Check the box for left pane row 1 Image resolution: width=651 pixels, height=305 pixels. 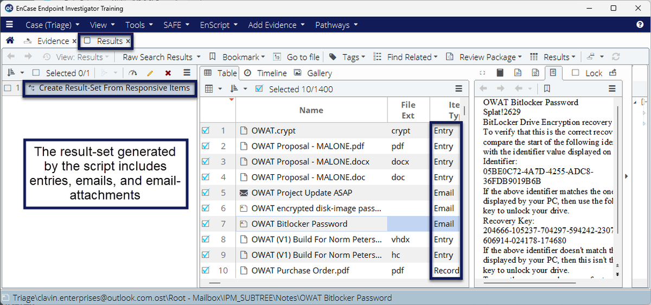8,88
